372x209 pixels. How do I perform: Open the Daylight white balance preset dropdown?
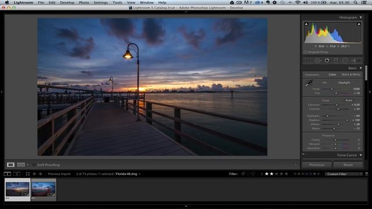[344, 82]
